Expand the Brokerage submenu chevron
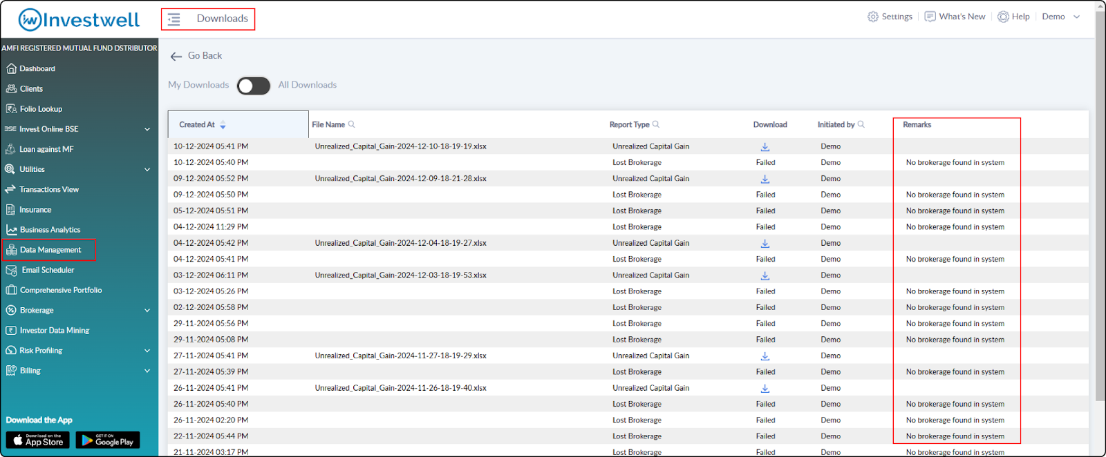This screenshot has width=1106, height=457. pos(147,311)
